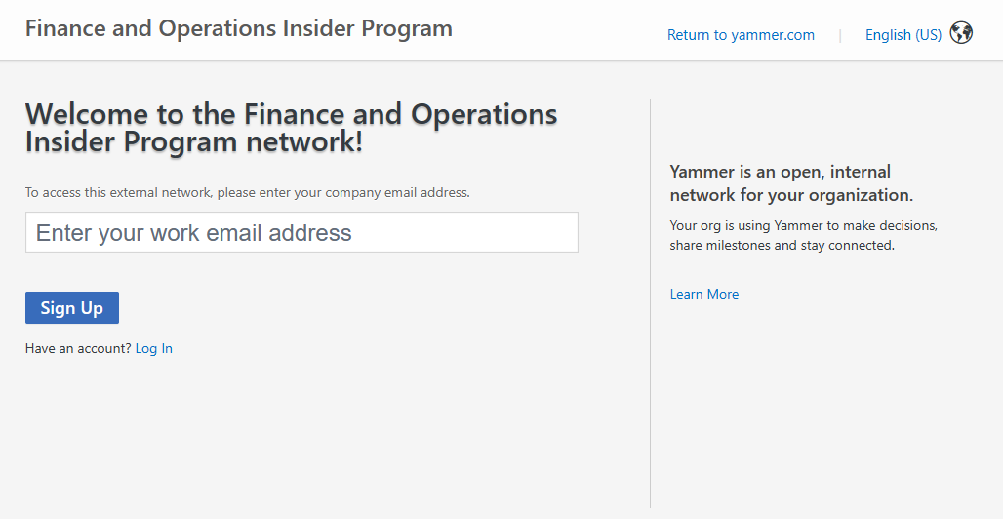Click the globe language icon

click(961, 32)
